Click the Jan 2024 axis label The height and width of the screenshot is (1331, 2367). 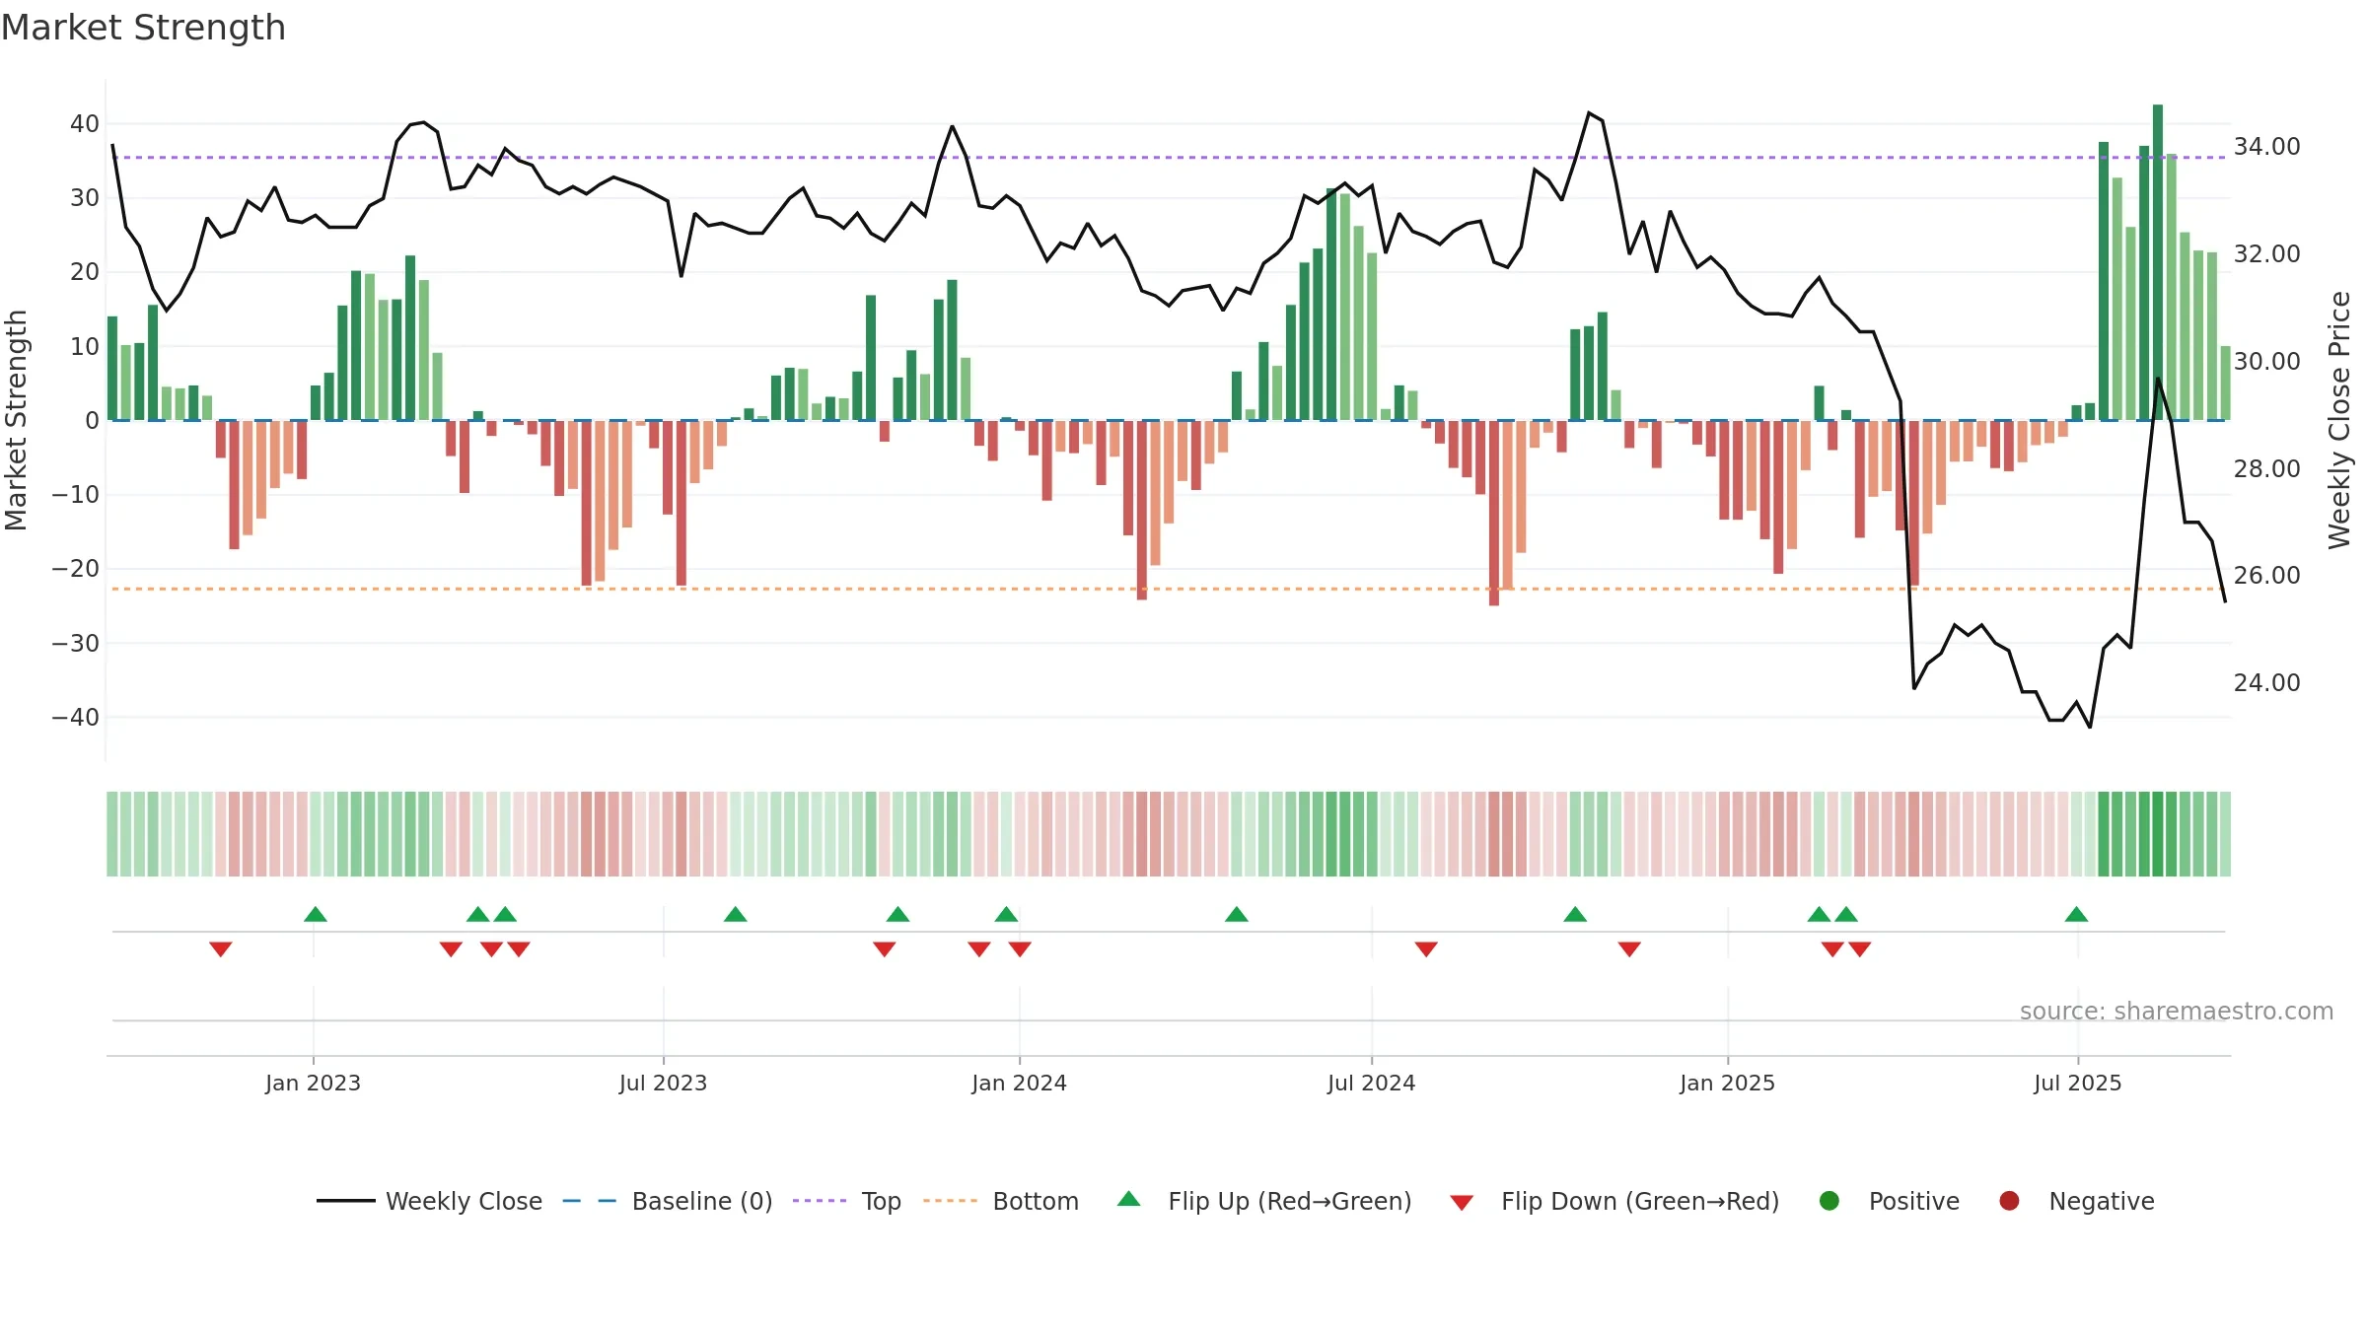(x=1019, y=1083)
